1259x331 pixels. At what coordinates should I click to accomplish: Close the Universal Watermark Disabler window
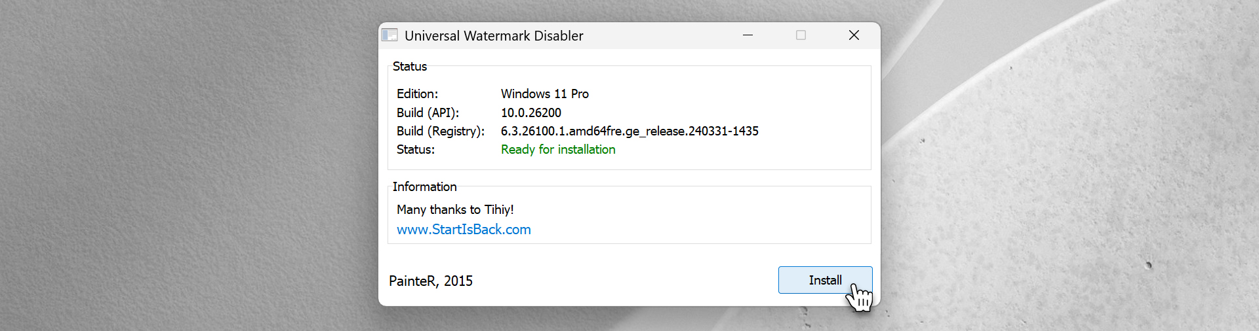point(854,35)
